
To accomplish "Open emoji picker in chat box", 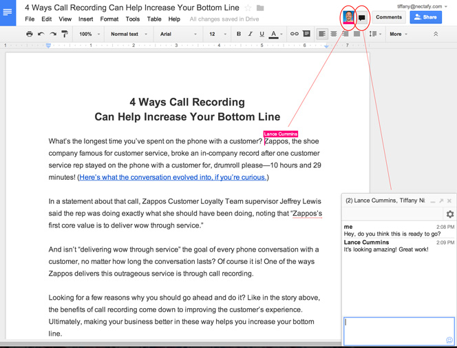I will [449, 340].
